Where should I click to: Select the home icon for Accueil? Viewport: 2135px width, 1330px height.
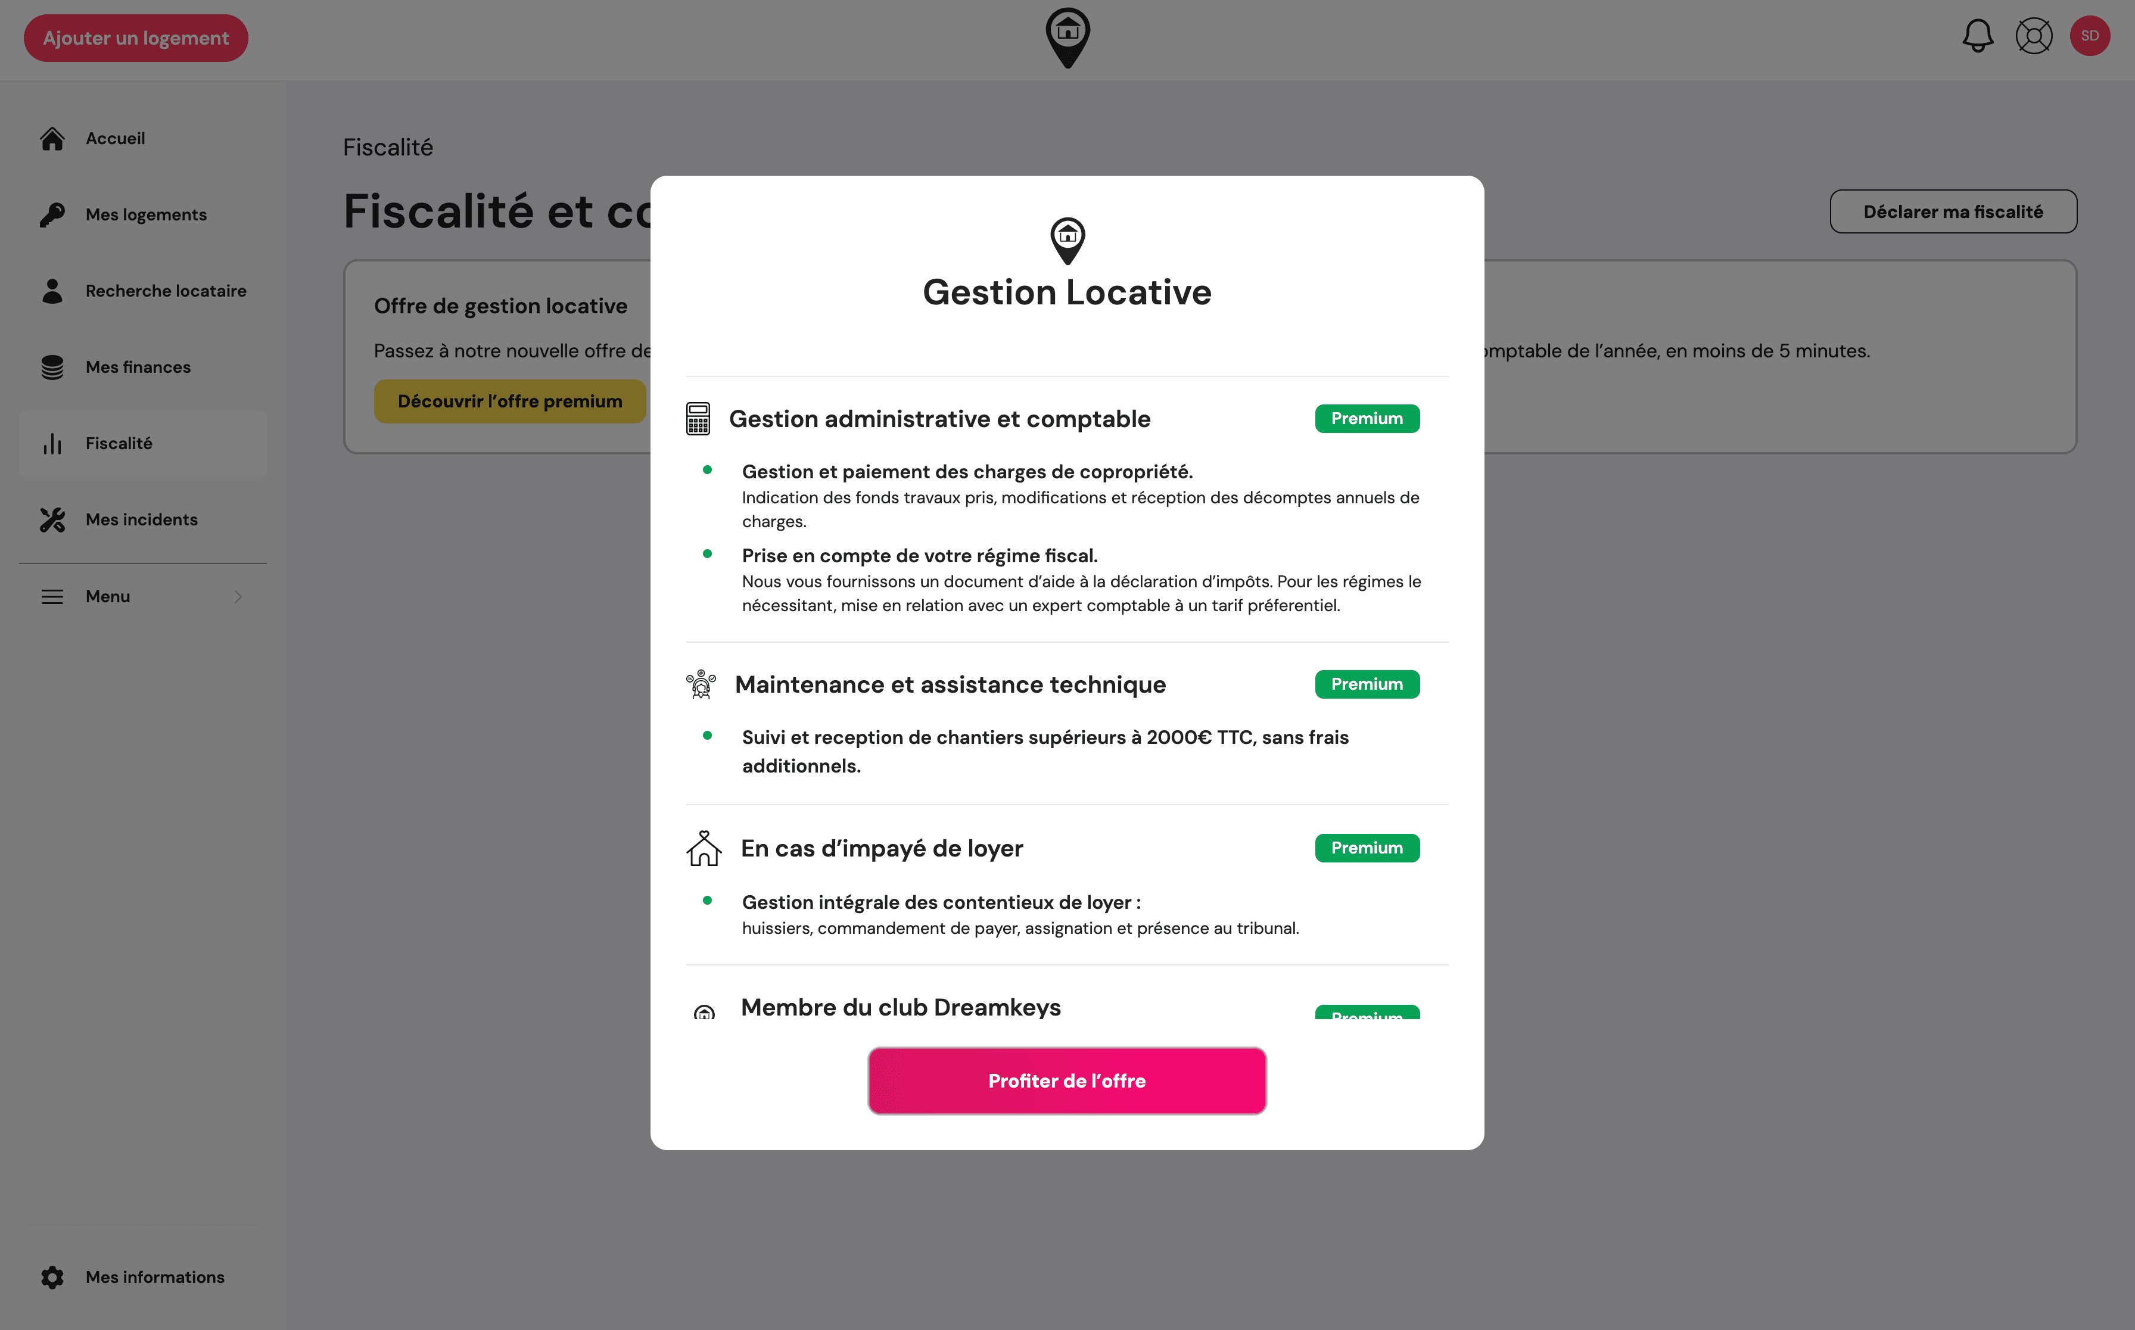(x=52, y=138)
